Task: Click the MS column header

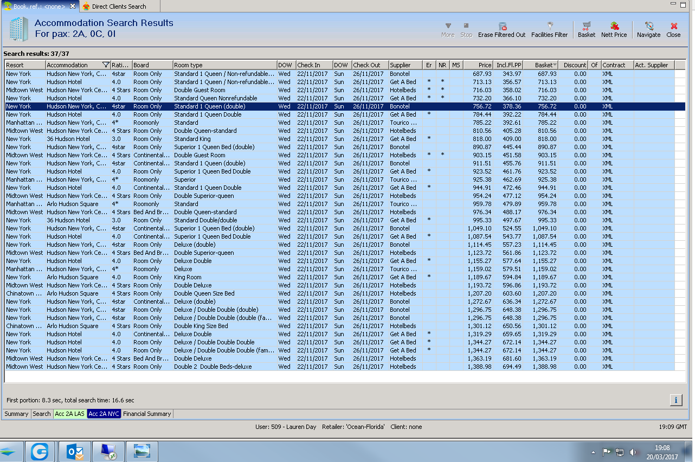Action: [x=456, y=65]
